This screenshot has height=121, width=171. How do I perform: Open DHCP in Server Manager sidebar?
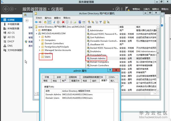tap(11, 41)
